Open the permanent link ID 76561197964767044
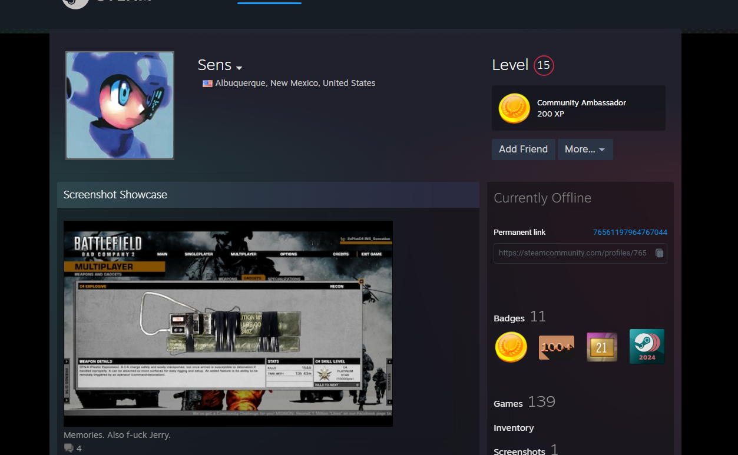 click(x=630, y=233)
